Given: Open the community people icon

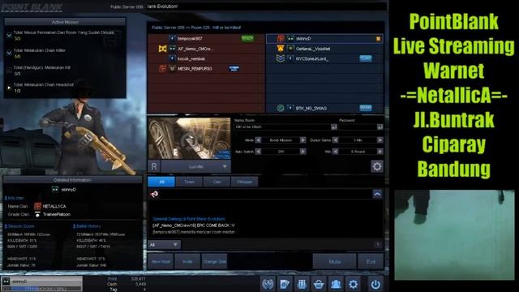Looking at the screenshot, I should (336, 284).
